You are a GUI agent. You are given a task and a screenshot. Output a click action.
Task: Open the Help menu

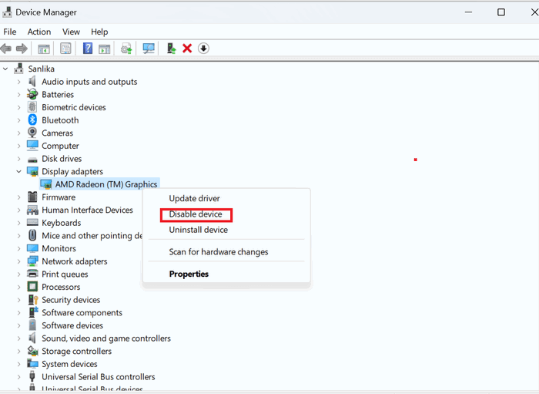point(99,32)
